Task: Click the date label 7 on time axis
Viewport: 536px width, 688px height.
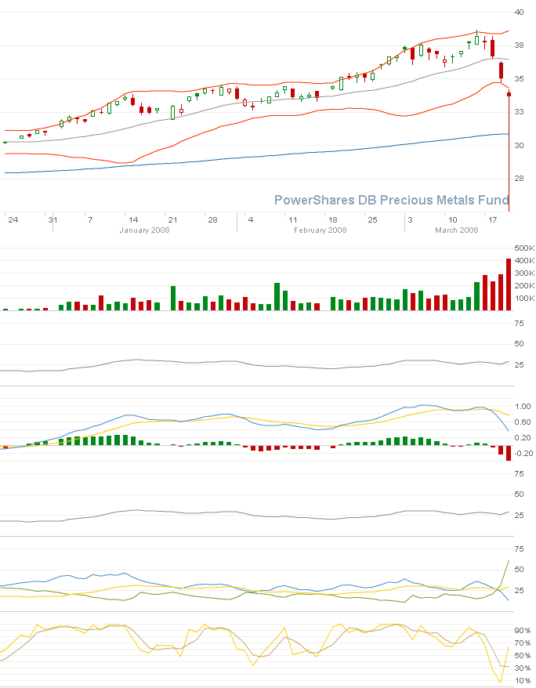Action: coord(90,220)
